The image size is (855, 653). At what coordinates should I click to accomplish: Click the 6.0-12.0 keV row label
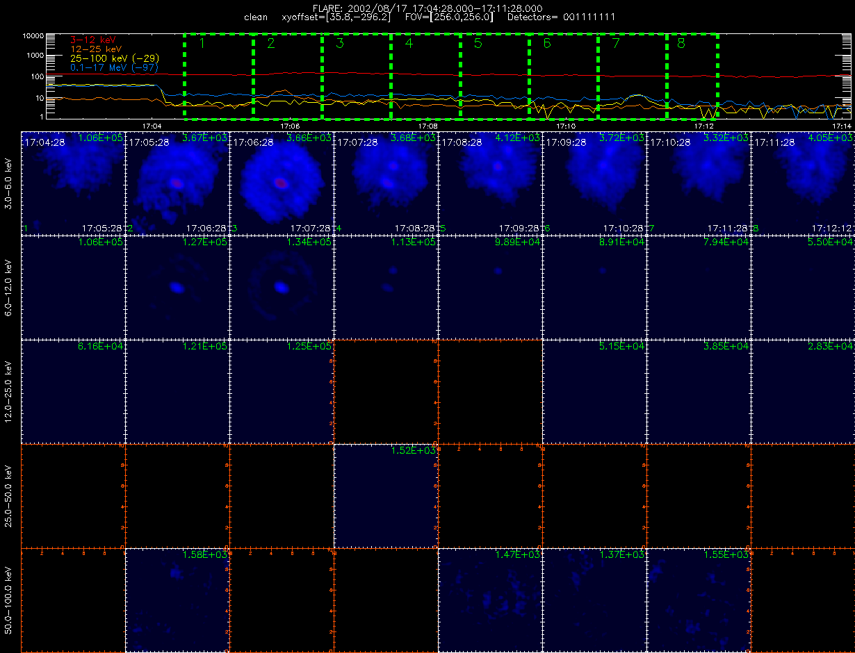pos(9,287)
